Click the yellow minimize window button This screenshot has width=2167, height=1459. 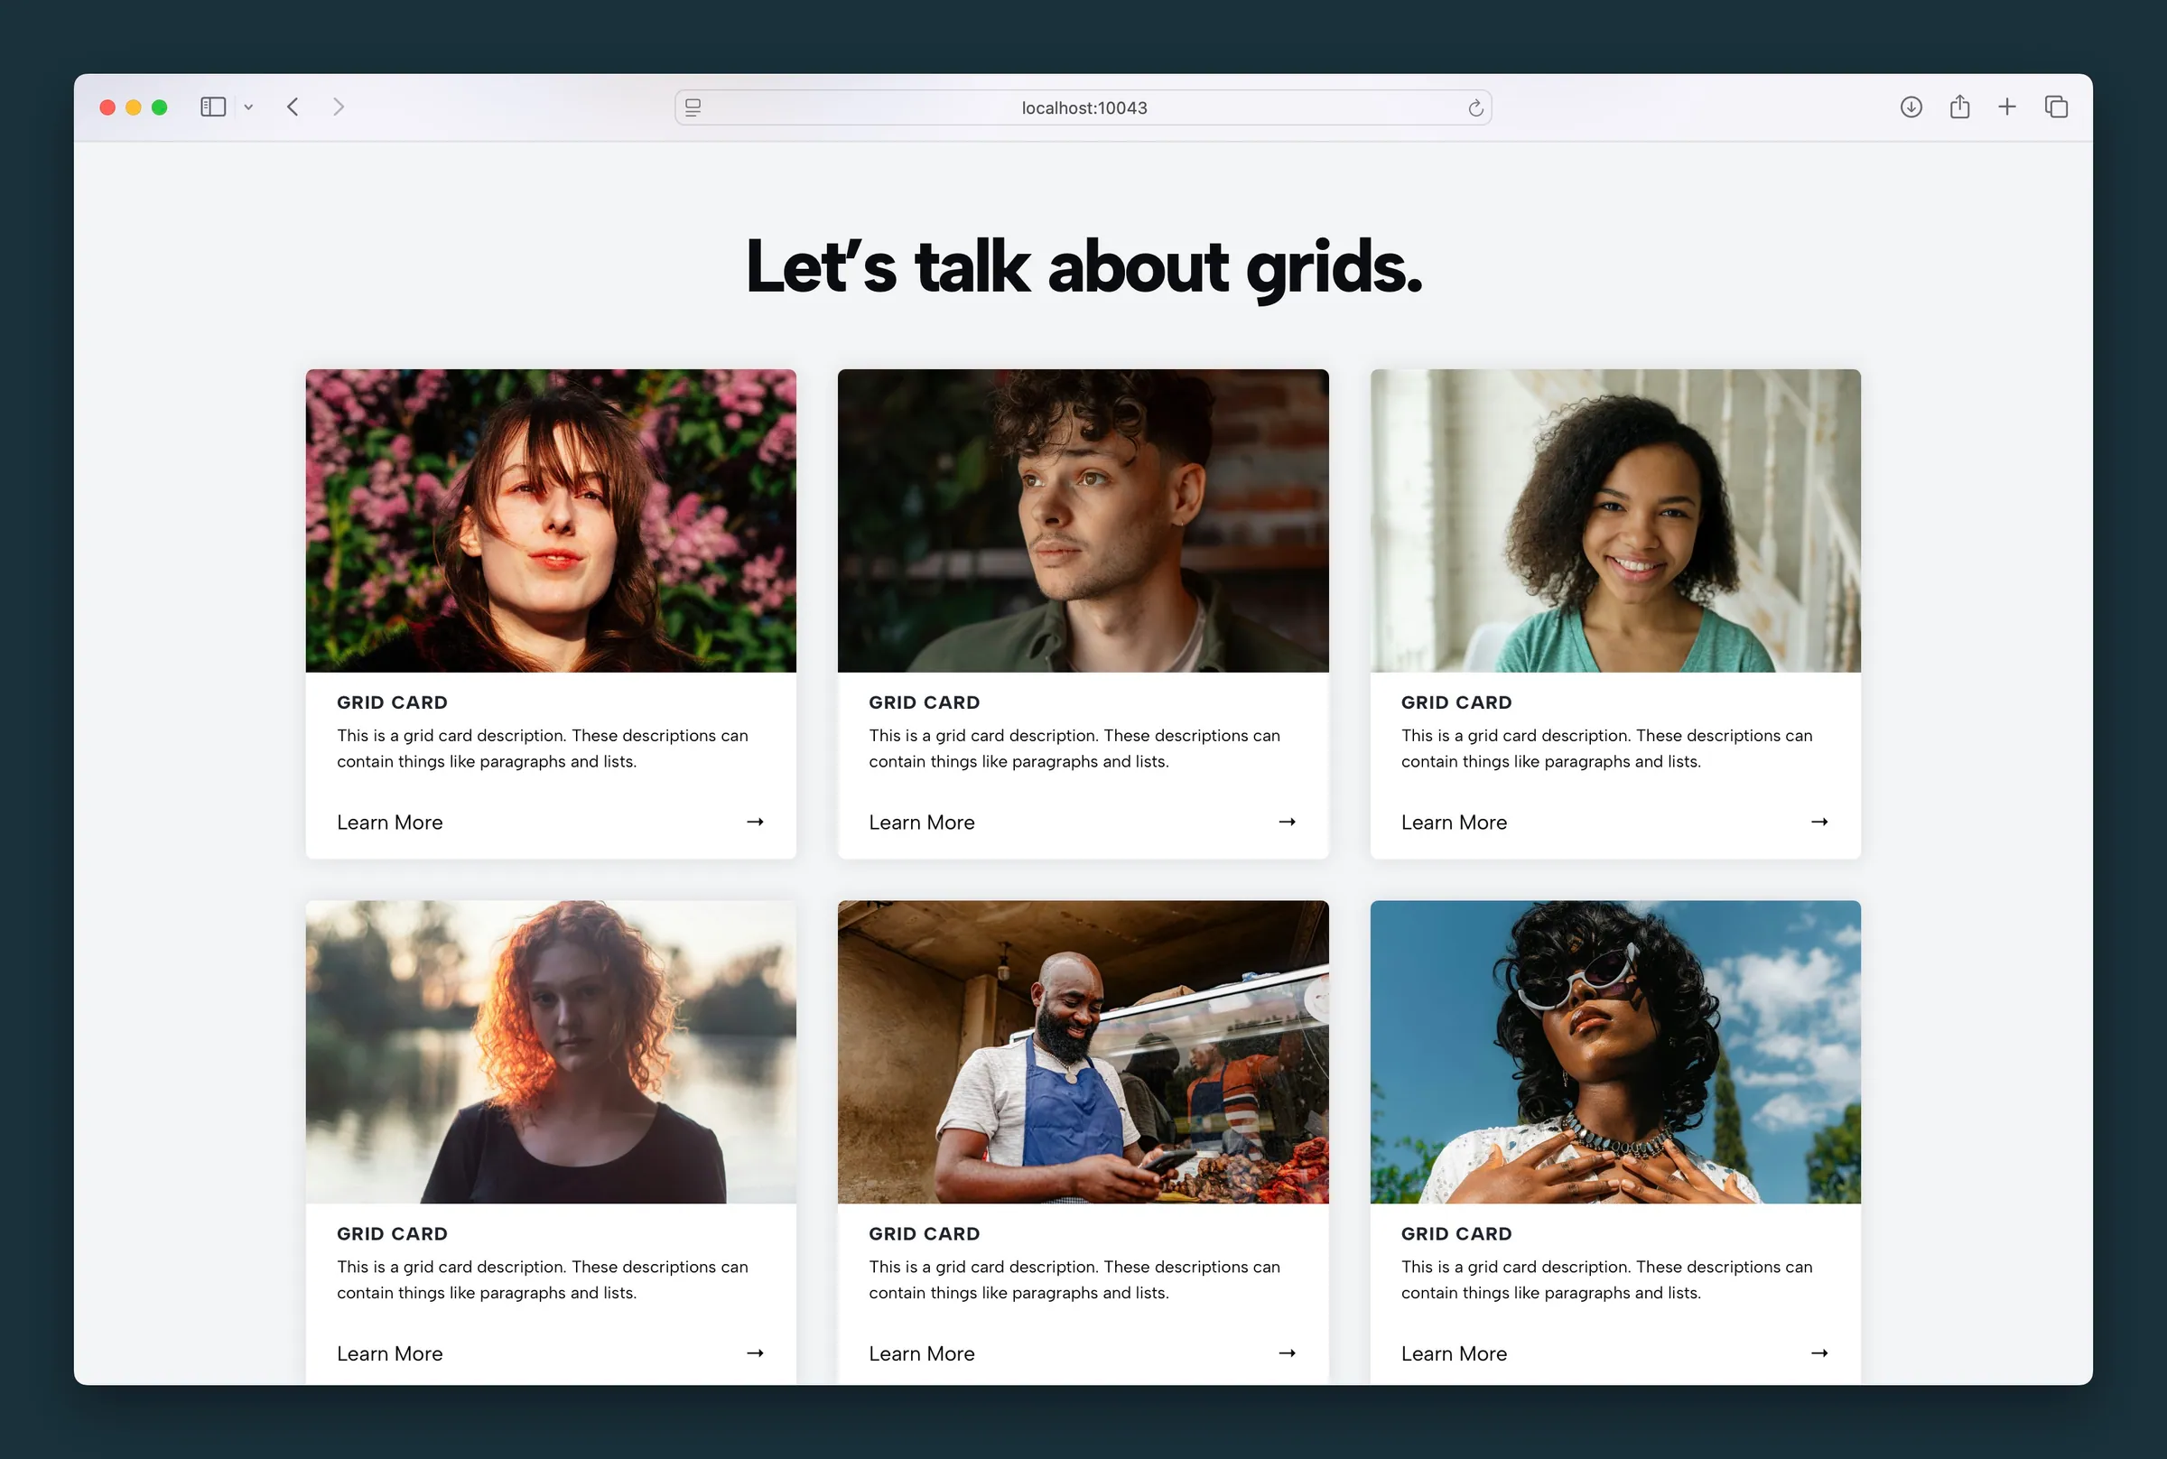pyautogui.click(x=133, y=107)
